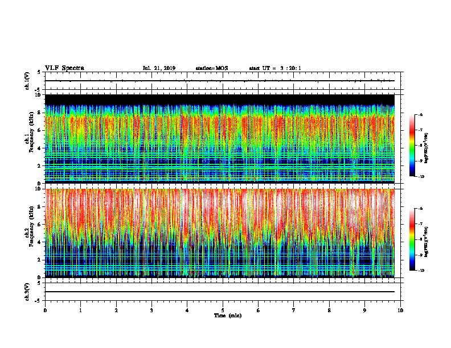Click the "start UT = 3:20:1" header text
The image size is (451, 348).
(275, 68)
